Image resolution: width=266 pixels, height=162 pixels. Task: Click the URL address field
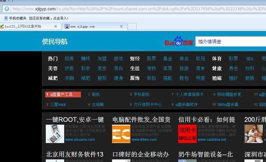[138, 9]
